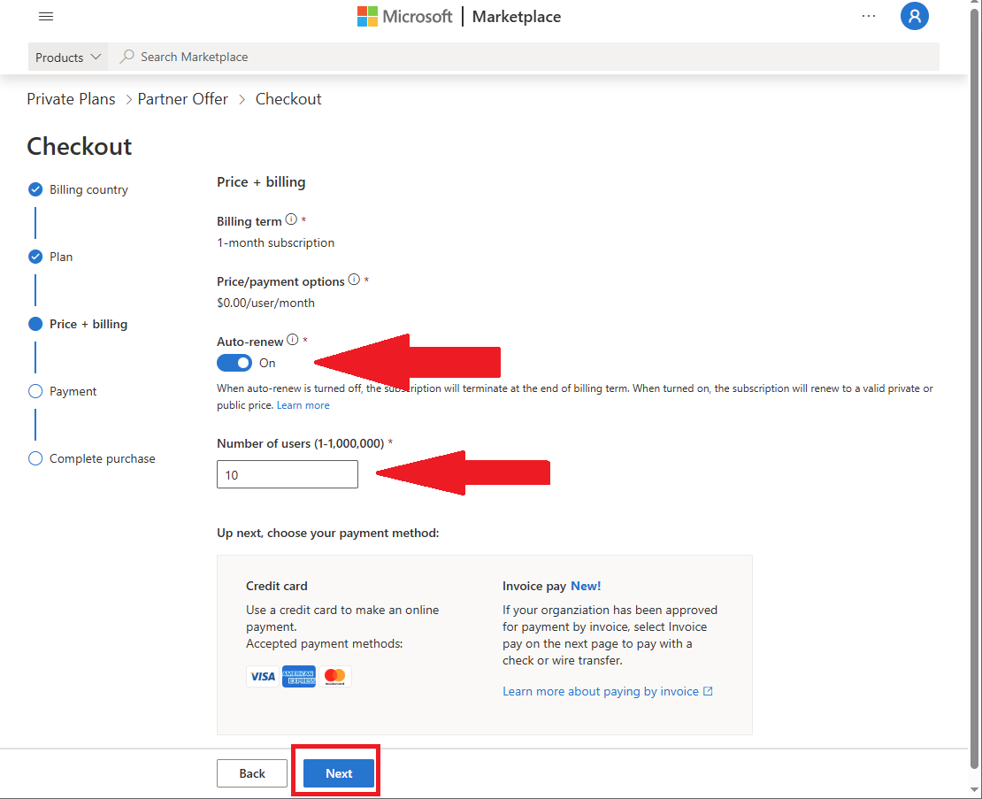Click the Payment step circle
Image resolution: width=982 pixels, height=799 pixels.
point(35,391)
